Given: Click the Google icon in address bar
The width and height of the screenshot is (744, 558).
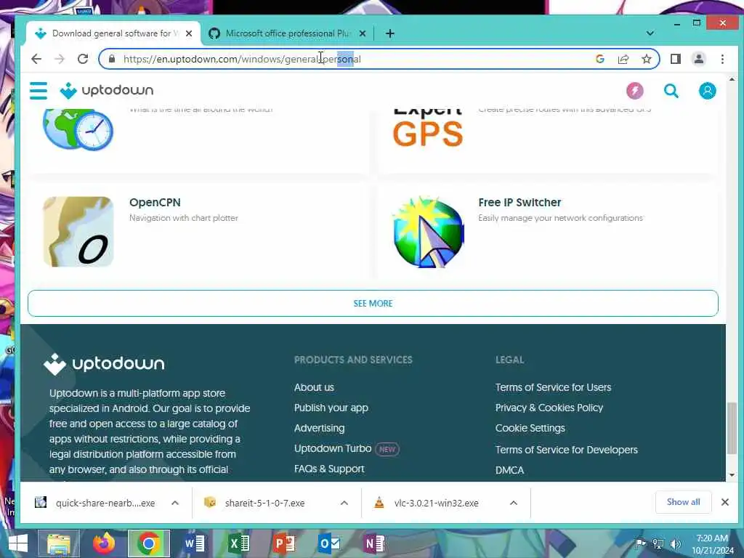Looking at the screenshot, I should point(599,59).
